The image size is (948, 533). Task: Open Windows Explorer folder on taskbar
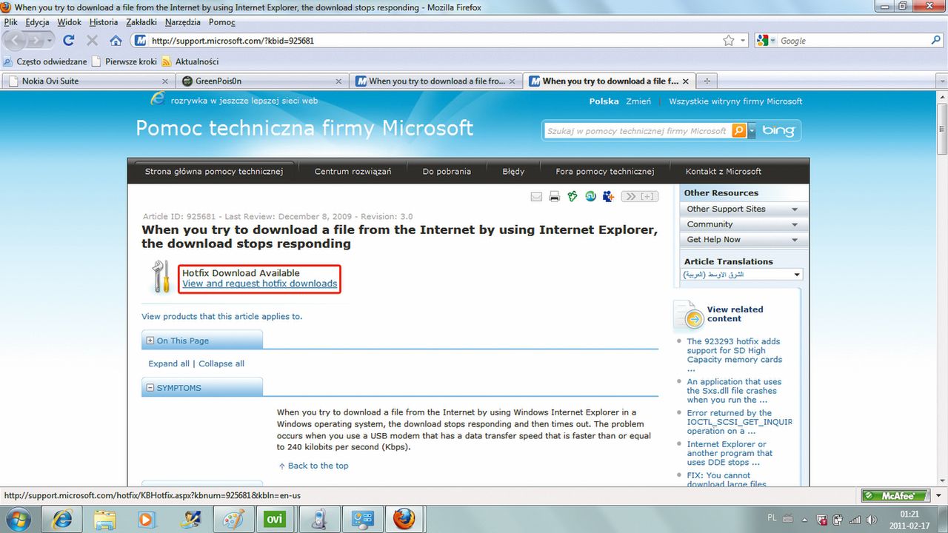coord(105,519)
